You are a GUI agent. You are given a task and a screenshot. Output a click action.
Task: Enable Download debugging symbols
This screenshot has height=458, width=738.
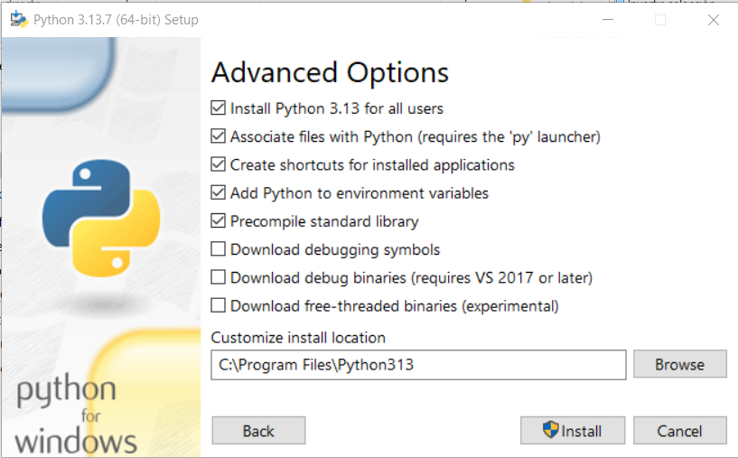click(218, 249)
